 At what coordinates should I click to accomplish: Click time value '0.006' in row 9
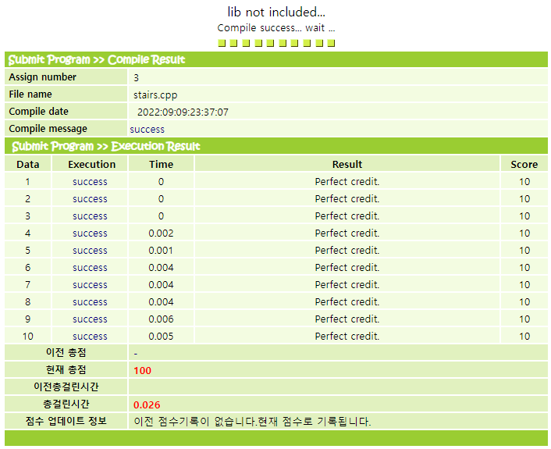[161, 319]
